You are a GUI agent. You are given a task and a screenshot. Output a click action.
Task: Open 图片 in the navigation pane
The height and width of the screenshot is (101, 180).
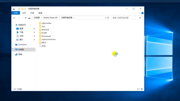pos(21,40)
